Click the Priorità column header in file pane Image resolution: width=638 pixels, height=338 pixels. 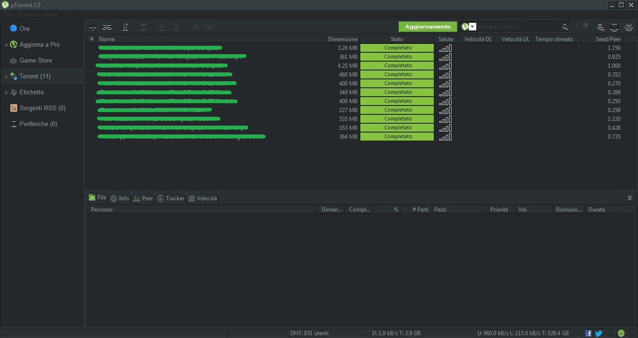(x=501, y=210)
